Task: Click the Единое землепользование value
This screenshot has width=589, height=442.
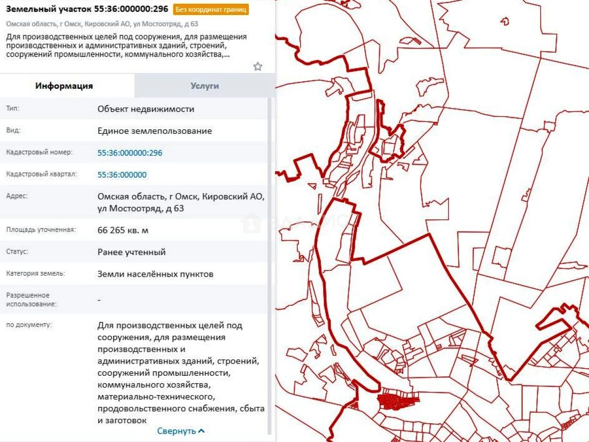Action: click(x=155, y=131)
